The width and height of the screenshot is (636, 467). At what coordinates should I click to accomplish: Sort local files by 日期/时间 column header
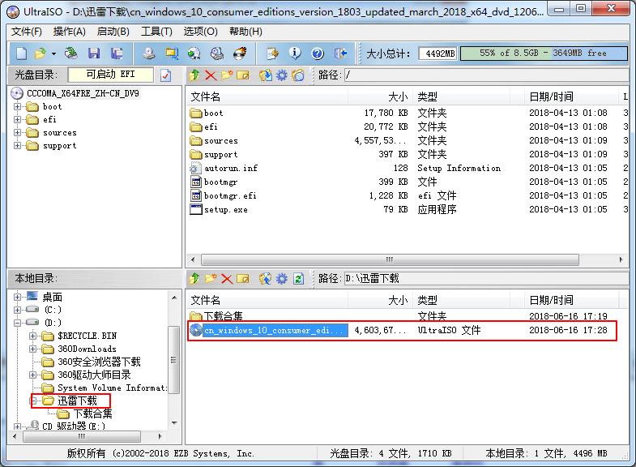point(571,301)
